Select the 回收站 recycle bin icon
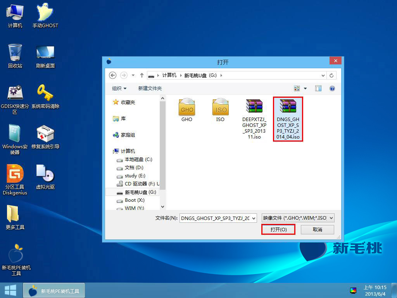Screen dimensions: 397x298 15,56
